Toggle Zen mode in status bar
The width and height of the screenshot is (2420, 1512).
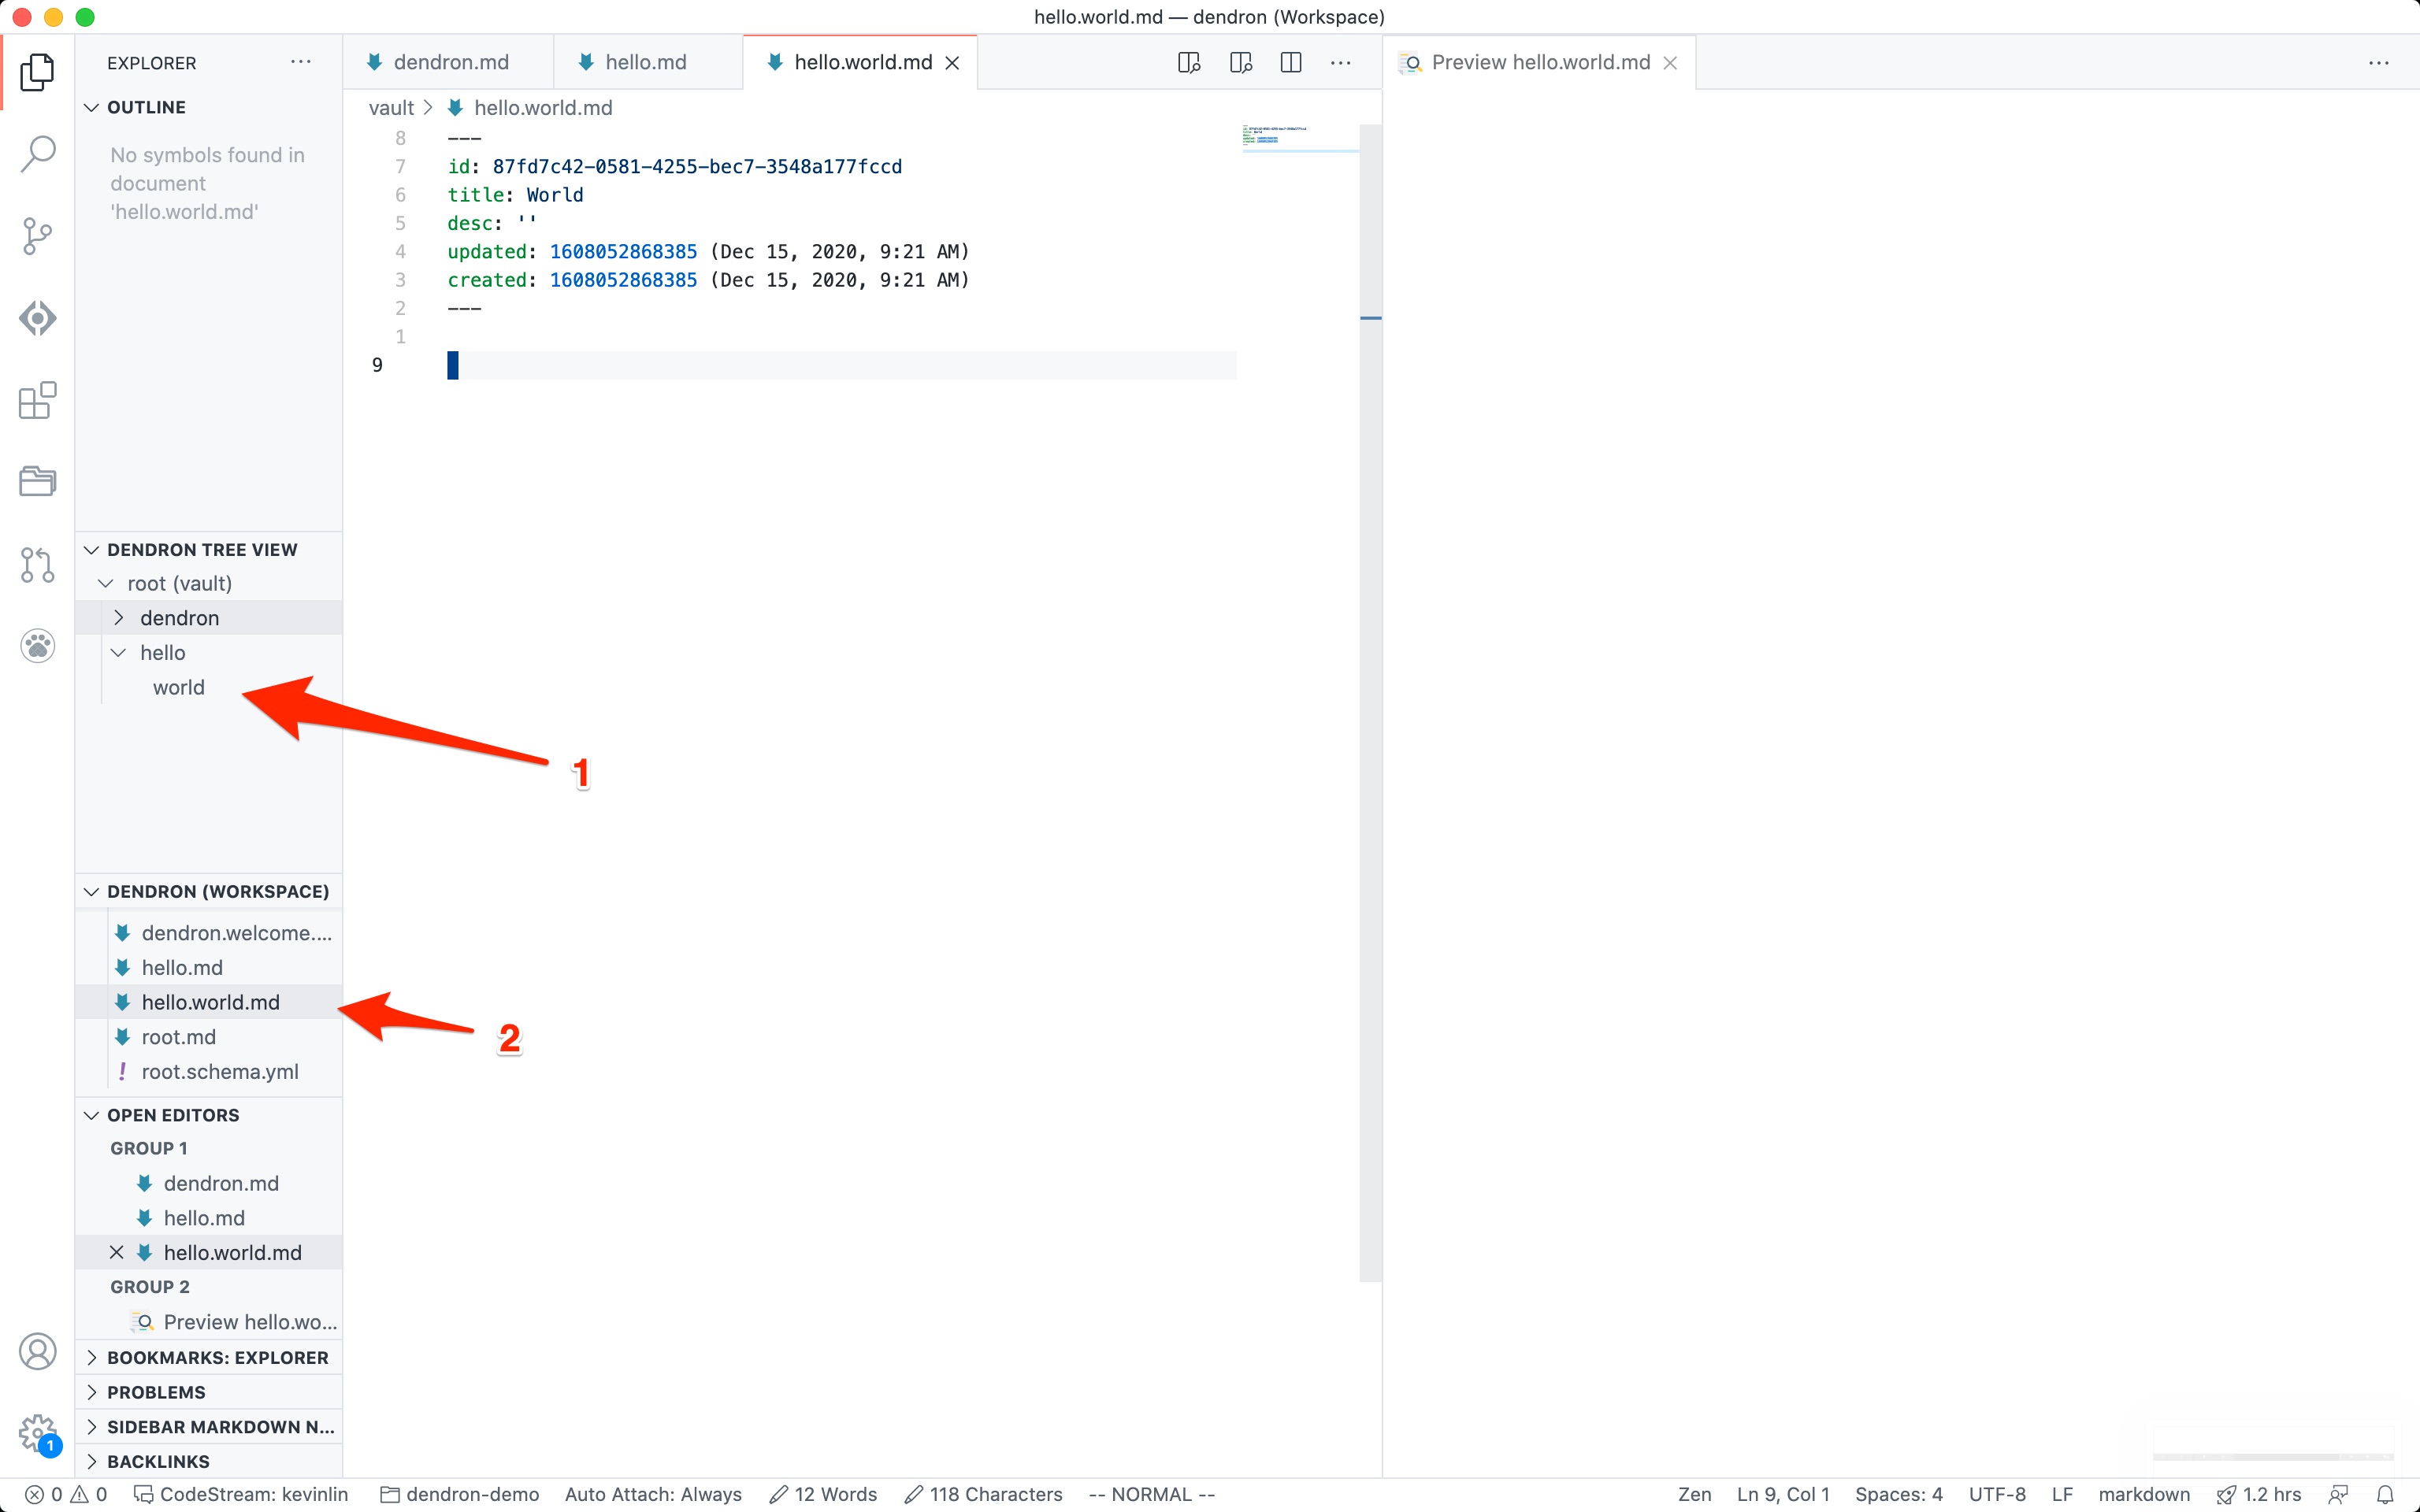click(x=1694, y=1494)
